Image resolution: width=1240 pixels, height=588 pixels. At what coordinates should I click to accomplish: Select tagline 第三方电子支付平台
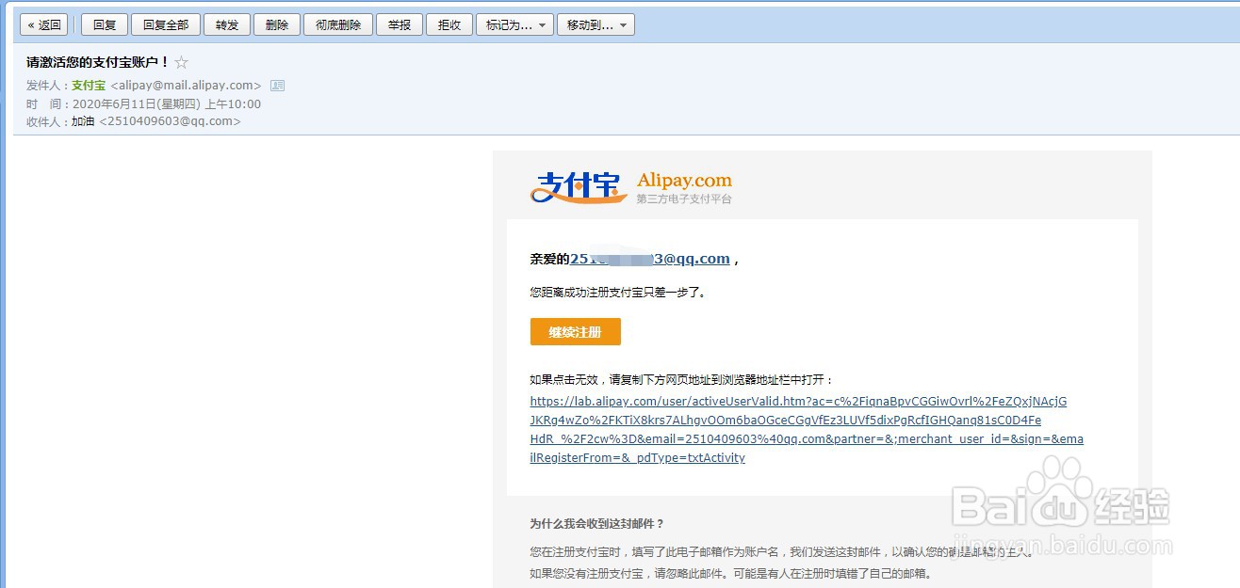684,199
